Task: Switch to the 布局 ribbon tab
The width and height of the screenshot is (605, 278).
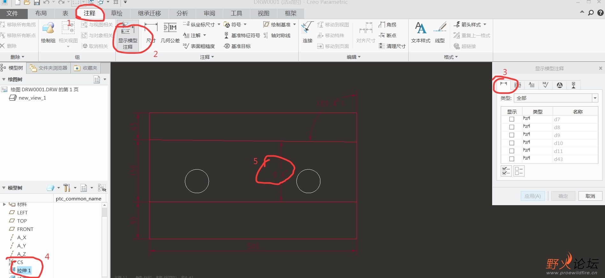Action: click(x=41, y=13)
